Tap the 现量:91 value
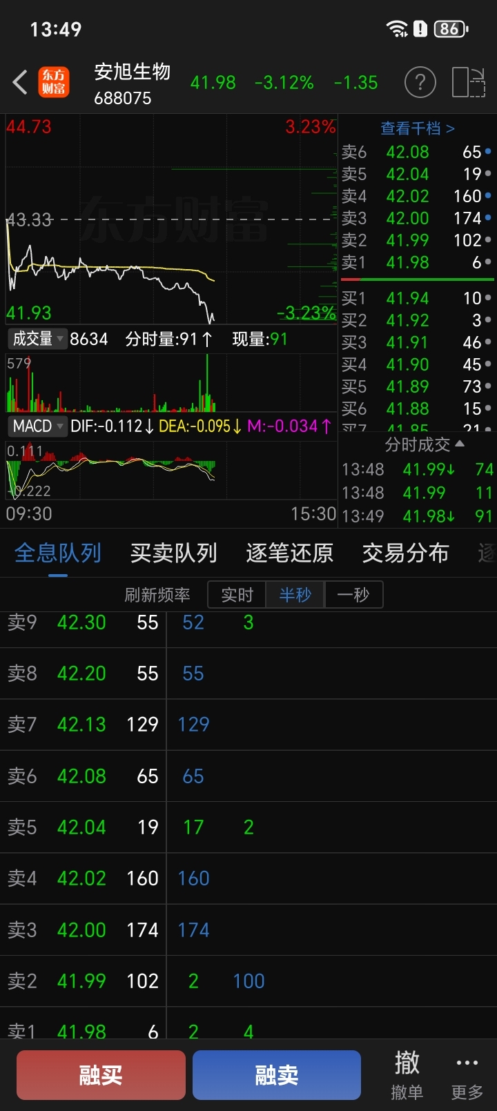The image size is (497, 1111). pyautogui.click(x=260, y=339)
